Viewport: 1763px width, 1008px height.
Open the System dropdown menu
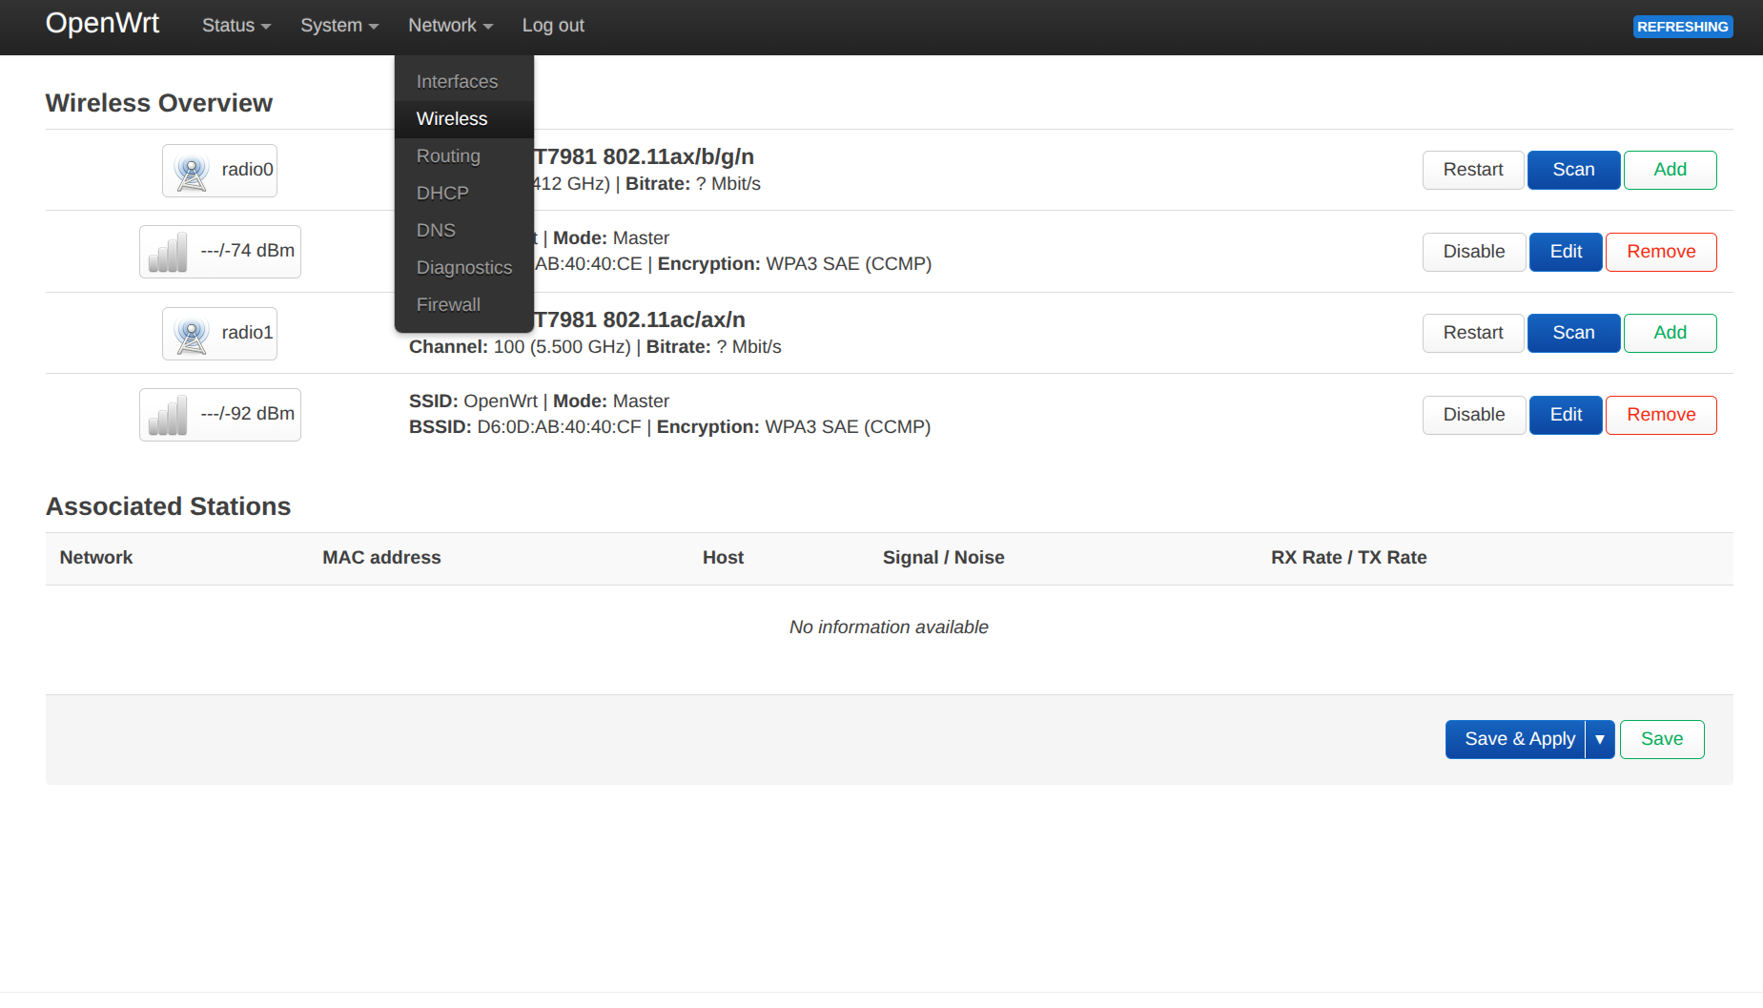tap(339, 26)
